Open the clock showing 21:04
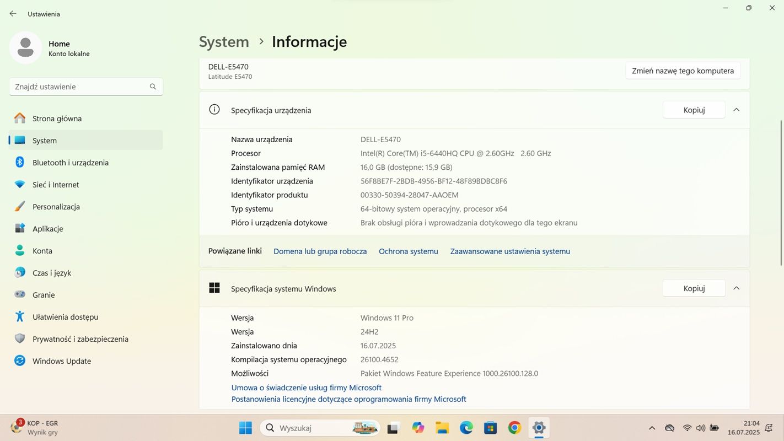Image resolution: width=784 pixels, height=441 pixels. (x=743, y=428)
